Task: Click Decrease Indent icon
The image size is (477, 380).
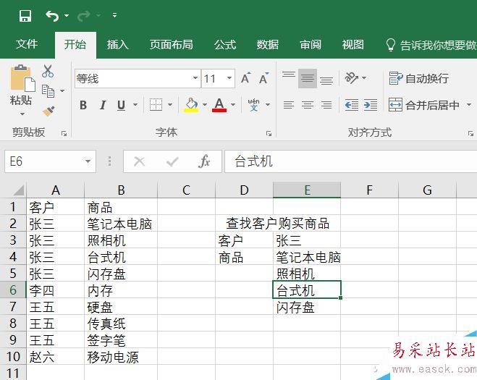Action: [352, 105]
